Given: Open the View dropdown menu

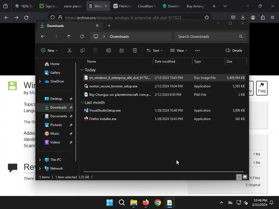Looking at the screenshot, I should click(179, 50).
